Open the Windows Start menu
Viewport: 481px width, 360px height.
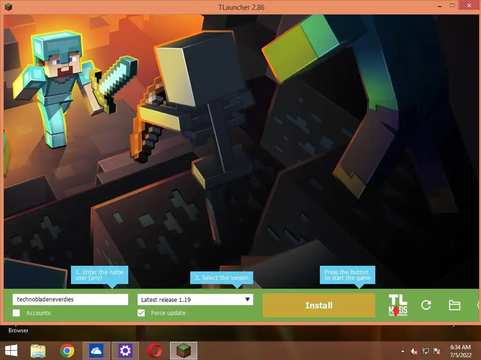pyautogui.click(x=11, y=351)
